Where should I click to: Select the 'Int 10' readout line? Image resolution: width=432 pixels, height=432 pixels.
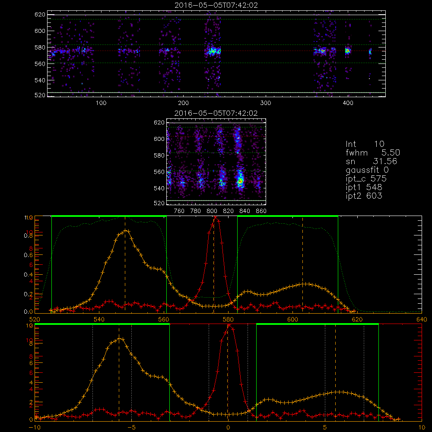[365, 144]
